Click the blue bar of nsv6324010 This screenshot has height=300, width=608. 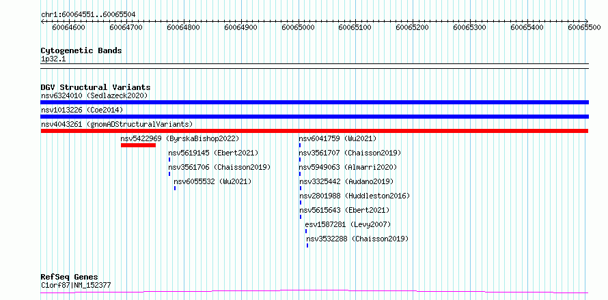point(314,102)
